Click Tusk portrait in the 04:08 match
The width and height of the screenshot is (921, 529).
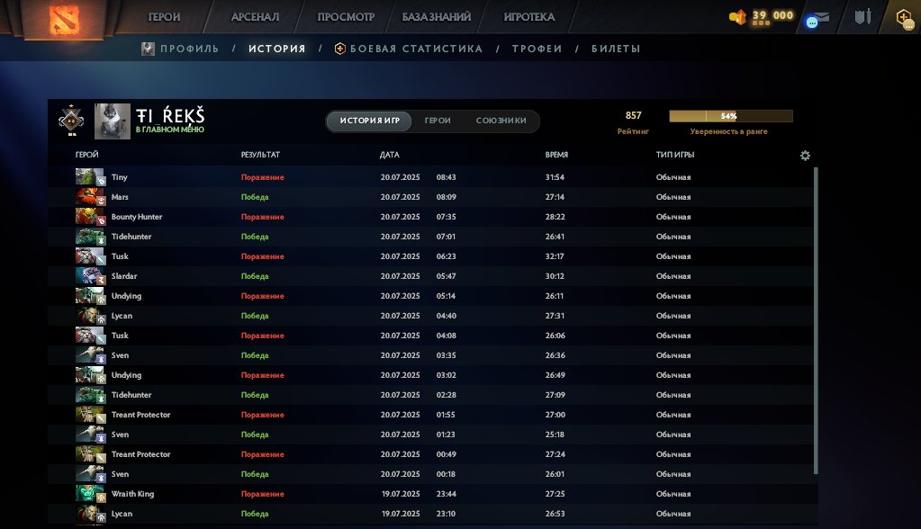click(x=90, y=336)
